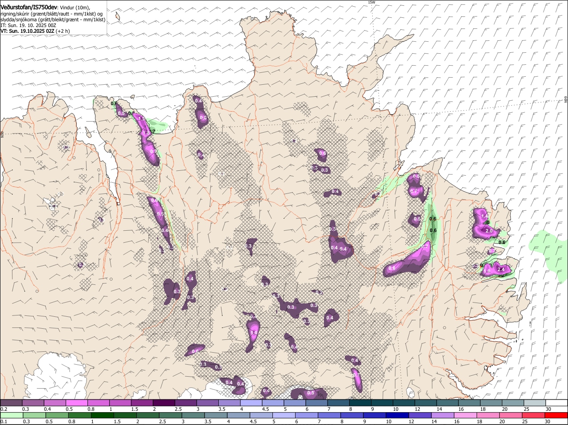Select the darkest green 1–1.5 rain swatch
The width and height of the screenshot is (568, 425).
[102, 415]
